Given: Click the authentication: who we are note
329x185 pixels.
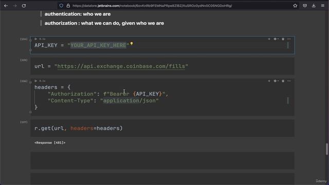Looking at the screenshot, I should coord(78,14).
